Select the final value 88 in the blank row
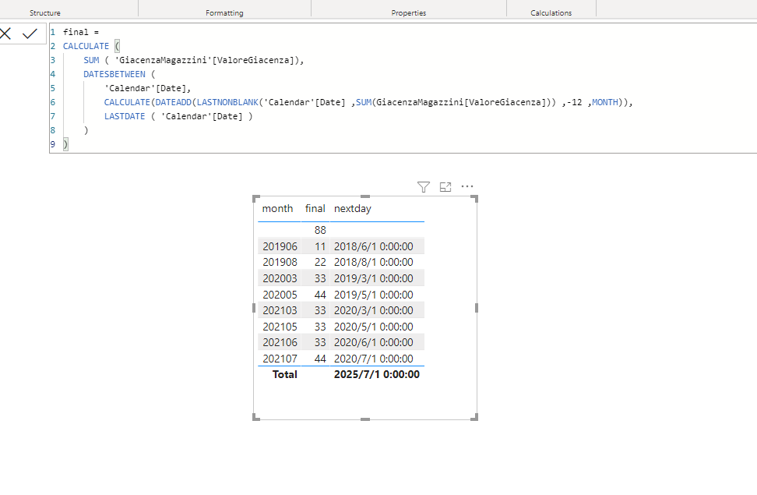The image size is (757, 495). (320, 230)
